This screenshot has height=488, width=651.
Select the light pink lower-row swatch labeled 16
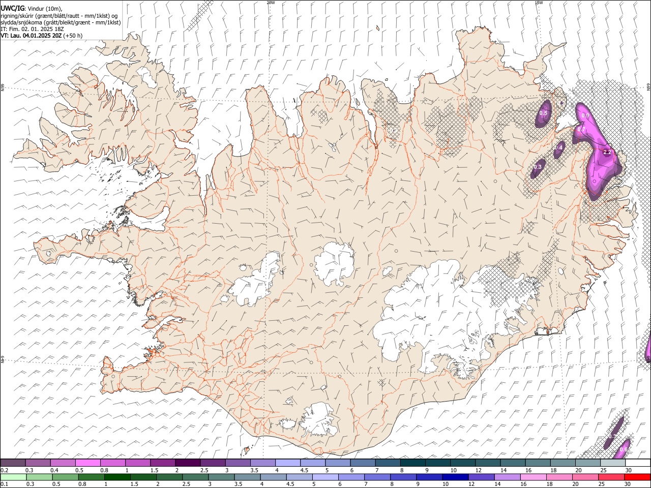(532, 477)
